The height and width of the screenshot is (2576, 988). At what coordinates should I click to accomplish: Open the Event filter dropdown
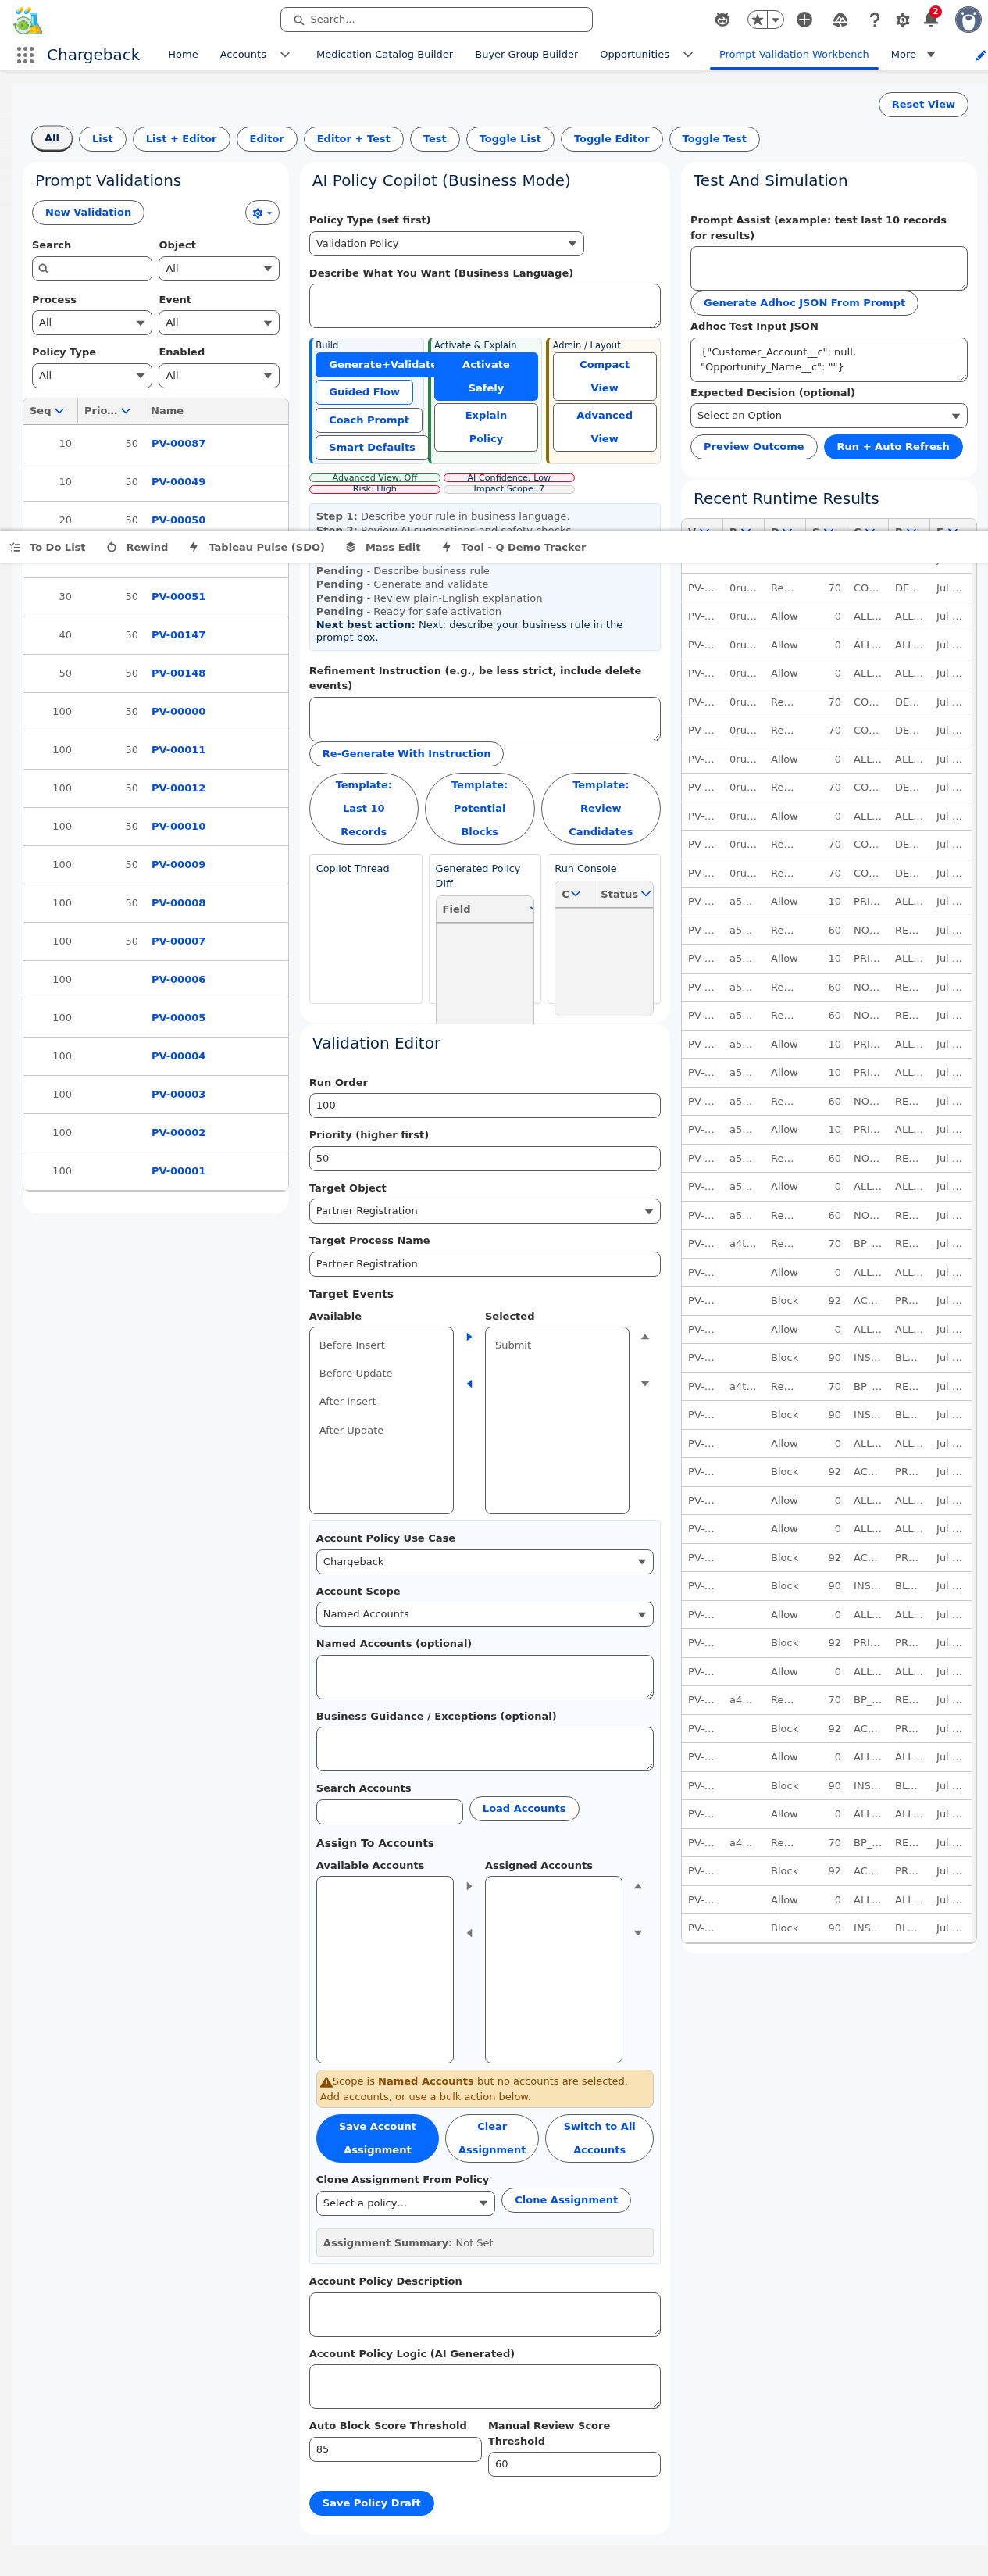coord(219,322)
